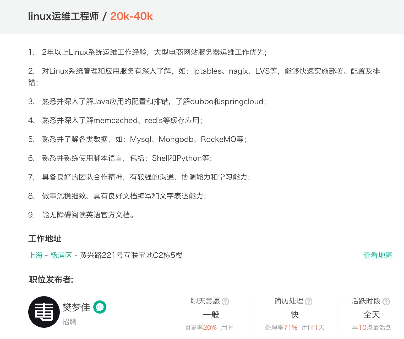The height and width of the screenshot is (339, 404).
Task: Click the help icon next to 聊天意愿
Action: [225, 301]
